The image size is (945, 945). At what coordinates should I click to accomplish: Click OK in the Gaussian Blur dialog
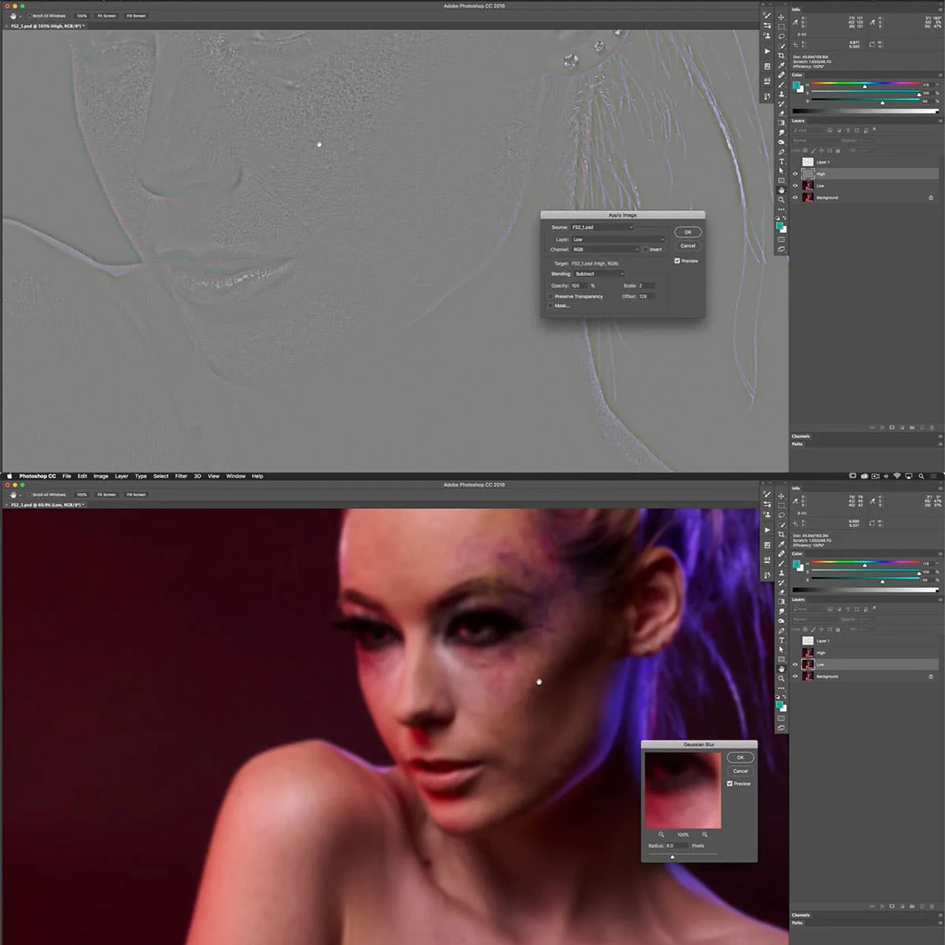pos(740,758)
